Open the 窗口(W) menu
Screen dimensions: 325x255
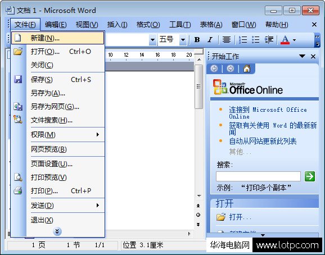click(243, 25)
